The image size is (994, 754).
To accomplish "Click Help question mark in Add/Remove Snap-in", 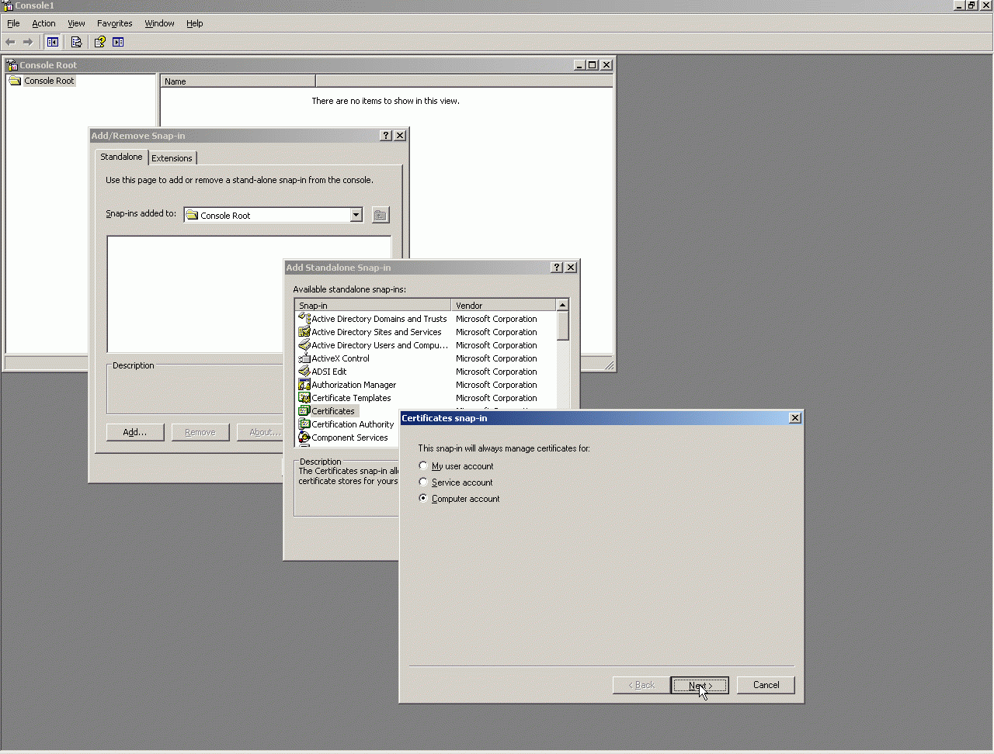I will (x=386, y=136).
